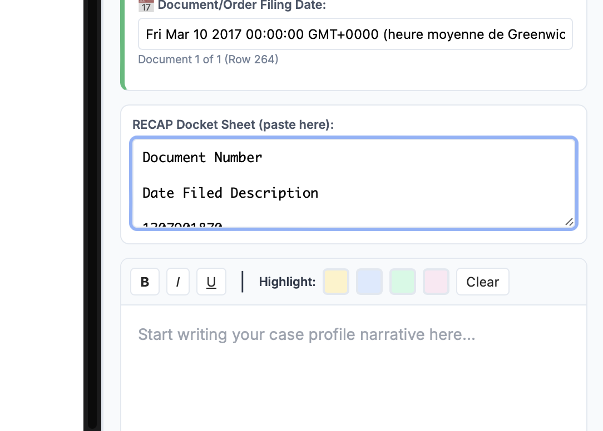
Task: Click the date value showing Fri Mar 10 2017
Action: click(355, 34)
